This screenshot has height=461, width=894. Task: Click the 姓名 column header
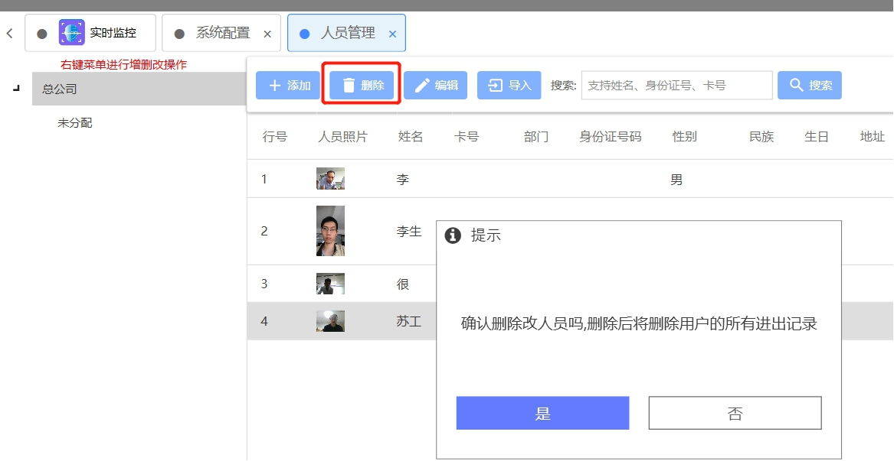(411, 137)
